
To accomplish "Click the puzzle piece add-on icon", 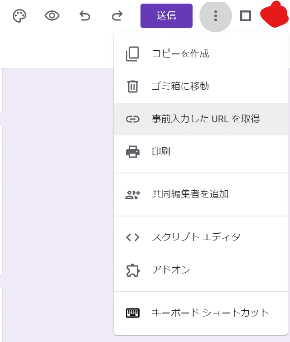I will point(133,270).
